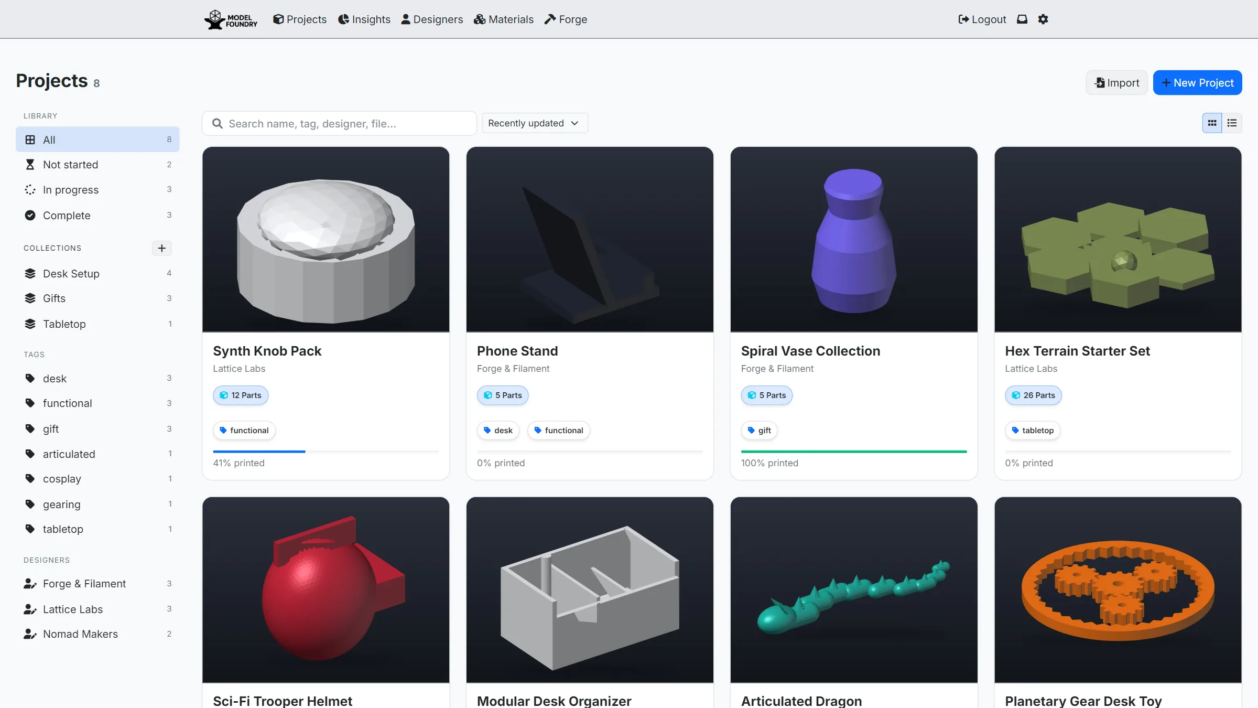
Task: Click the inbox tray icon beside Logout
Action: click(1022, 19)
